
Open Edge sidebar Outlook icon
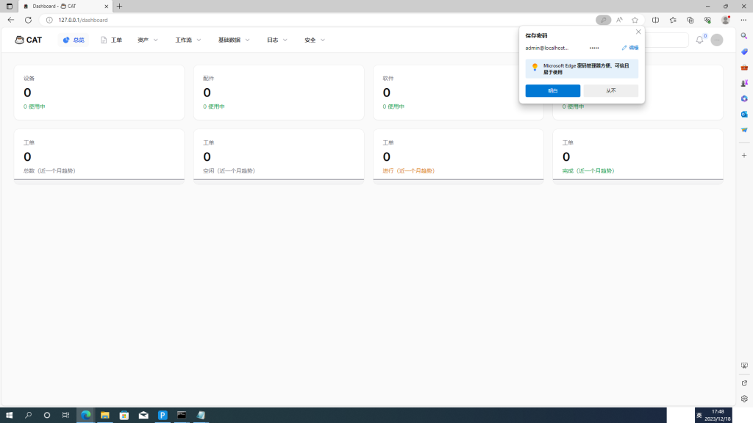744,114
